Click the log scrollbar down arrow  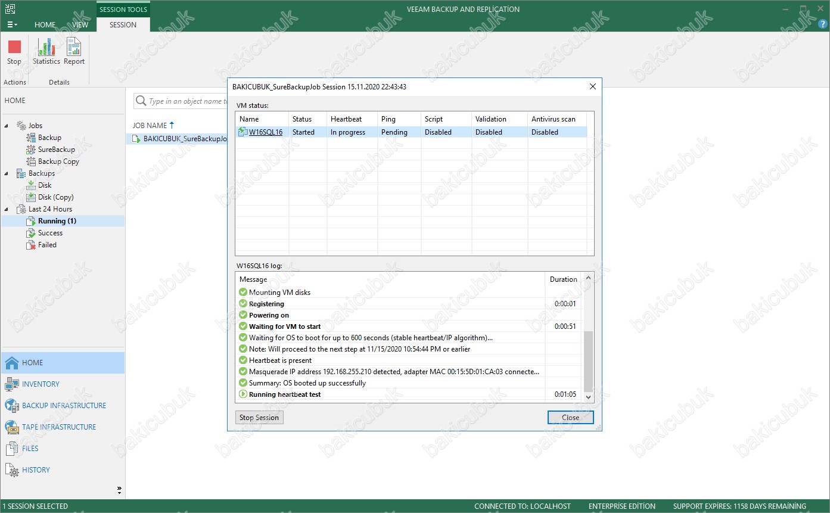pos(588,397)
